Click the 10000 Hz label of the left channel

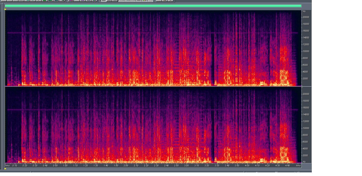(306, 51)
